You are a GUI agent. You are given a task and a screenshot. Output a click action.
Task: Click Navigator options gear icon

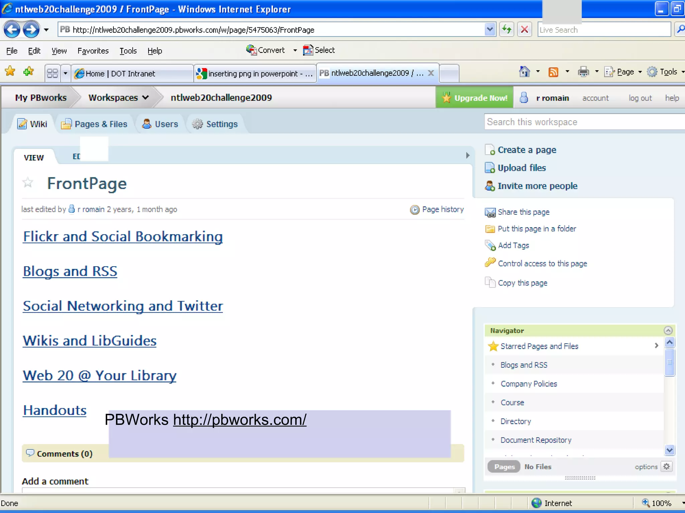667,467
